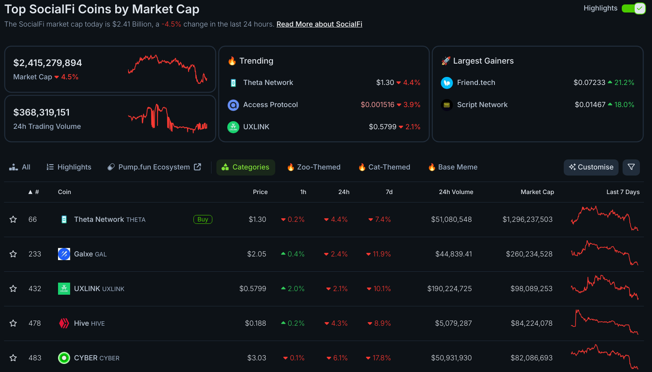Select the All tab
This screenshot has height=372, width=652.
(x=20, y=167)
